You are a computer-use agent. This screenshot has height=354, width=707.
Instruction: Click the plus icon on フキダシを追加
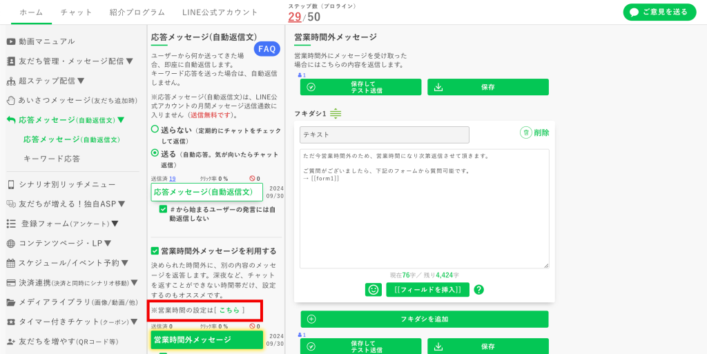[x=311, y=319]
